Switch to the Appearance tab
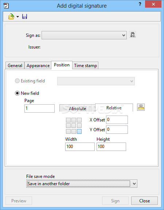 pyautogui.click(x=38, y=66)
